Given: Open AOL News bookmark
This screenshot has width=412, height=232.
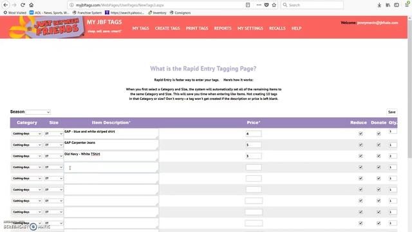Looking at the screenshot, I should tap(49, 13).
